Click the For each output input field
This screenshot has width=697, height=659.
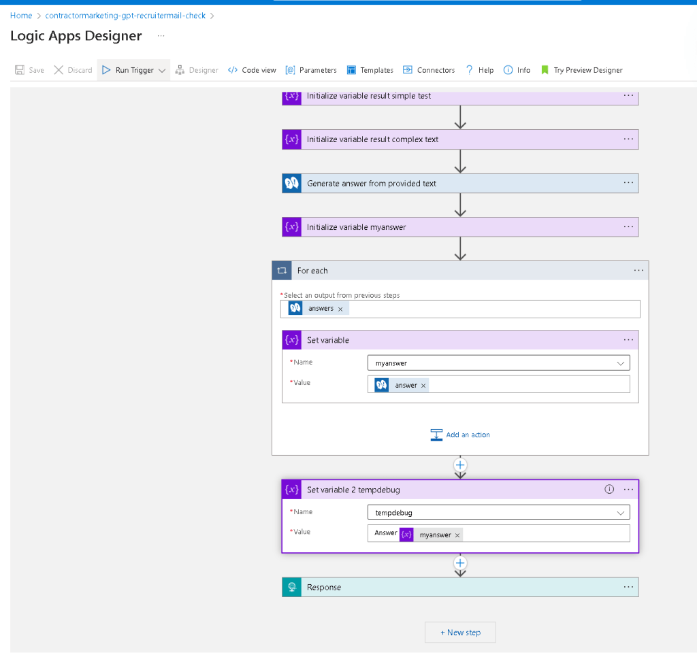pyautogui.click(x=460, y=309)
